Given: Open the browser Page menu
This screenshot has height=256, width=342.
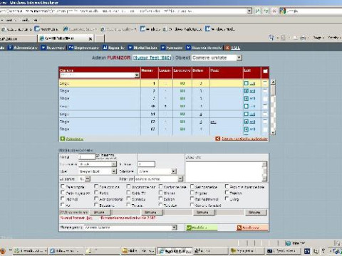Looking at the screenshot, I should tap(318, 38).
